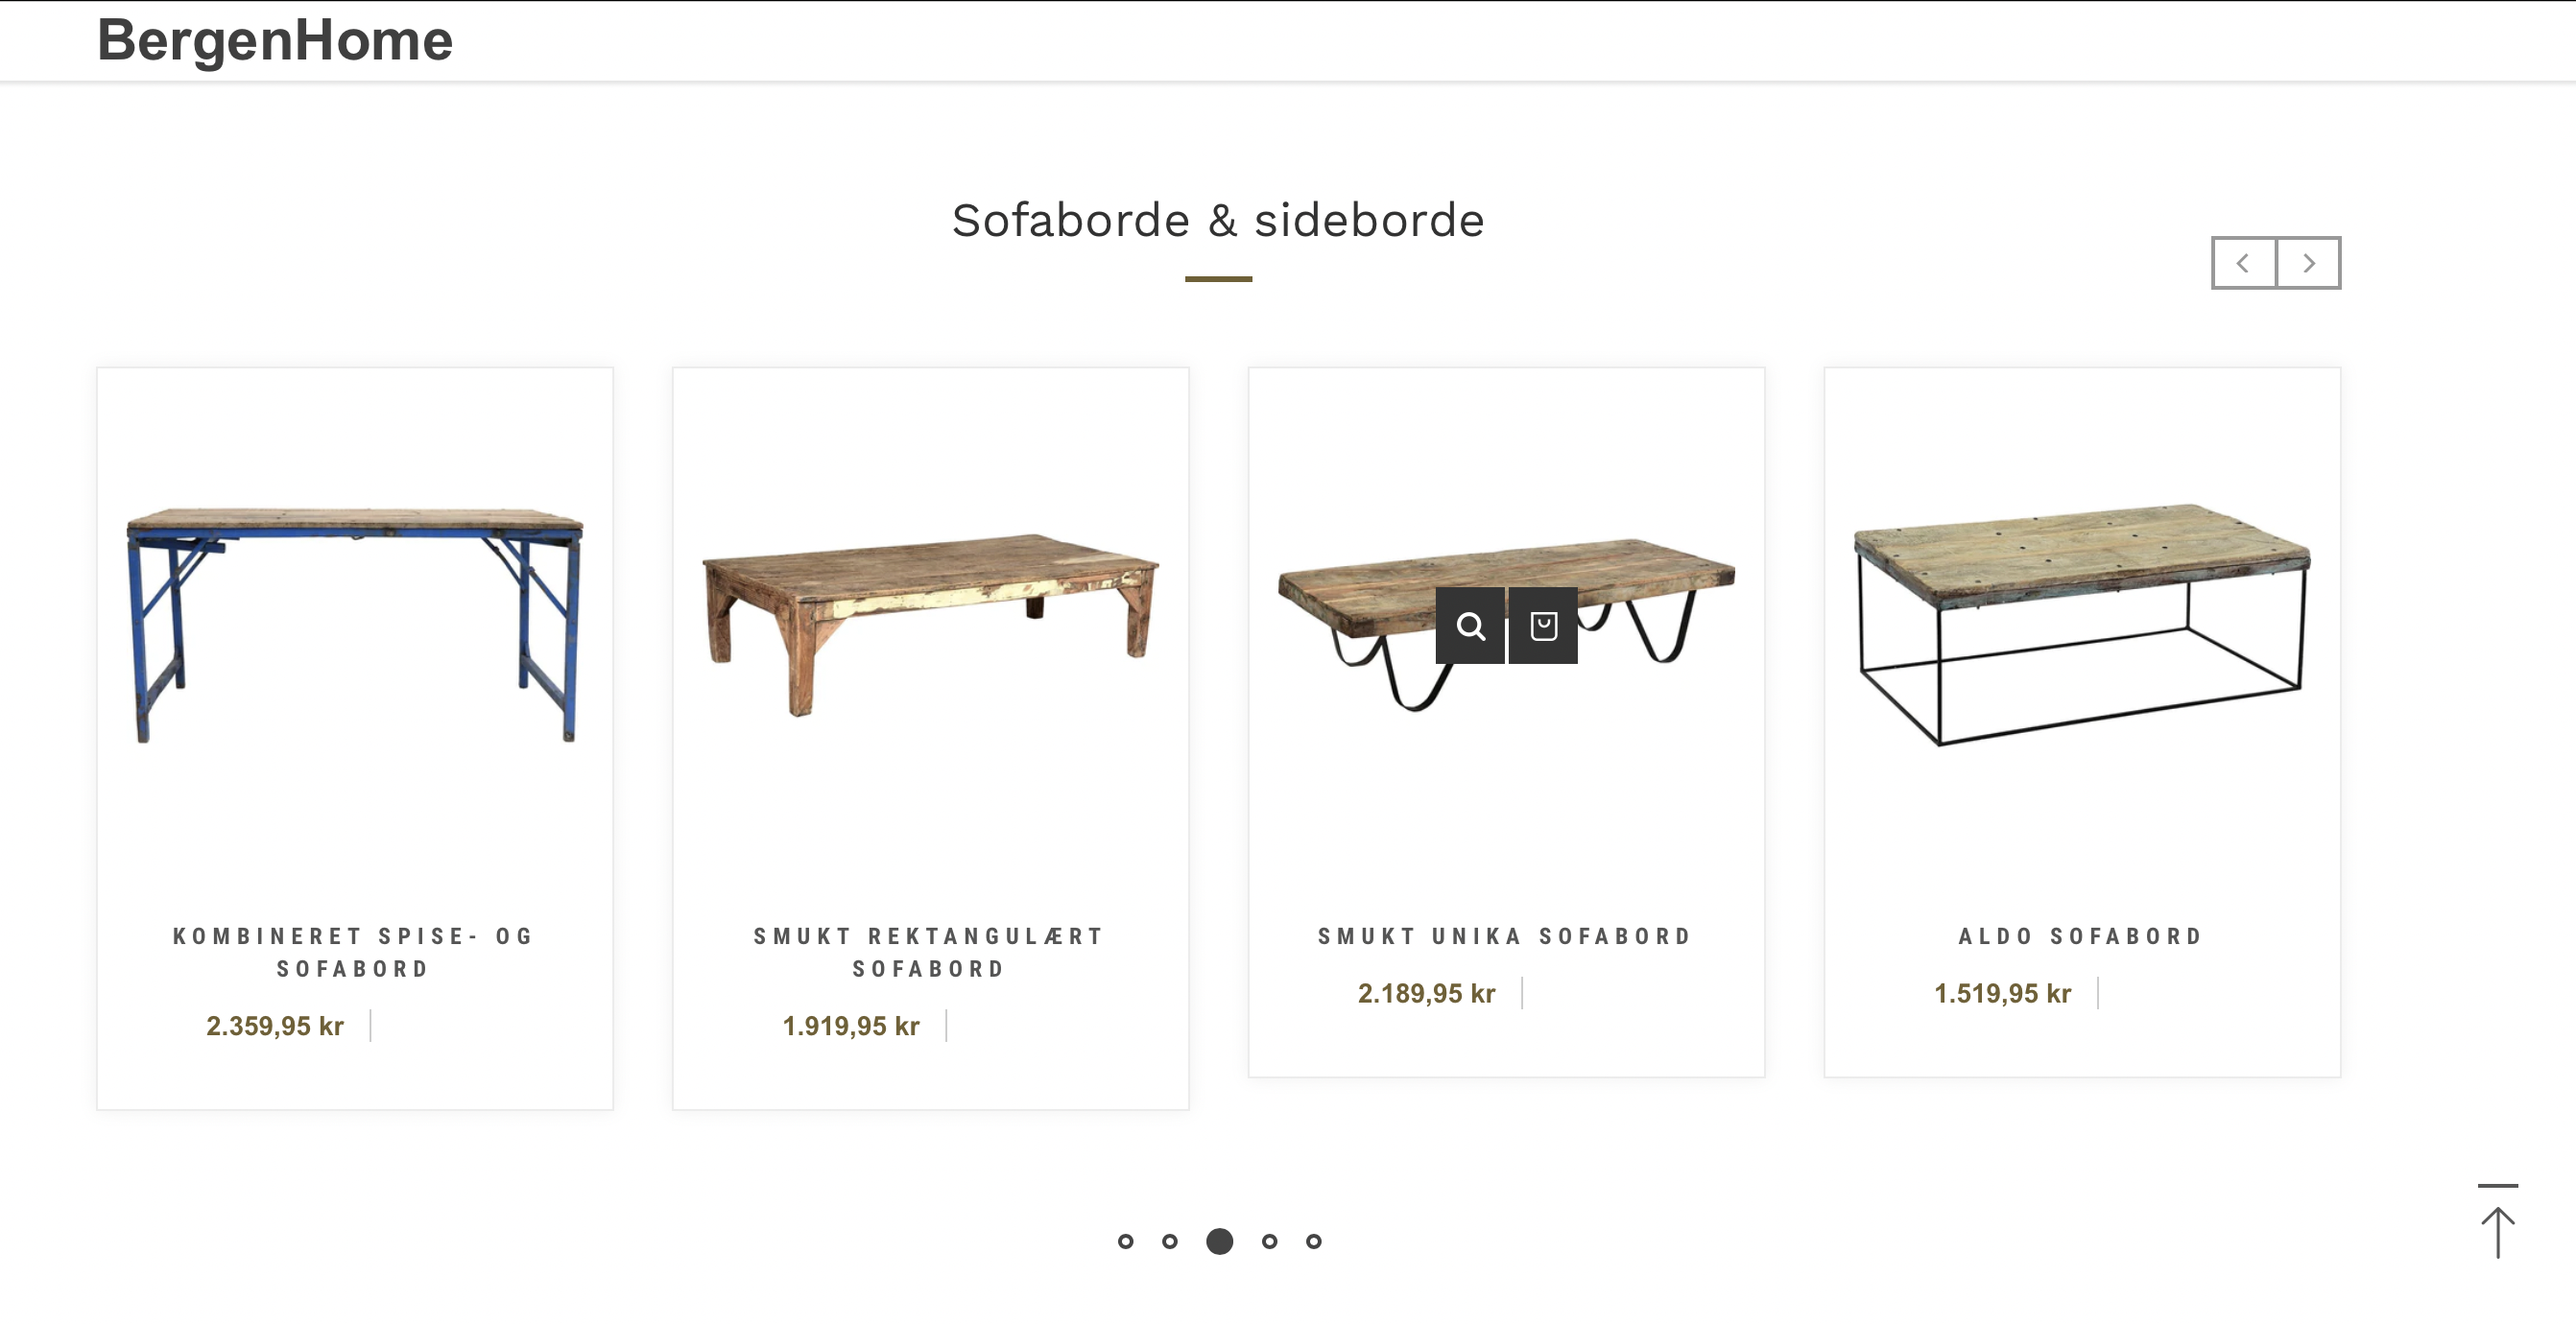Open Smukt unika sofabord product title

click(1505, 936)
